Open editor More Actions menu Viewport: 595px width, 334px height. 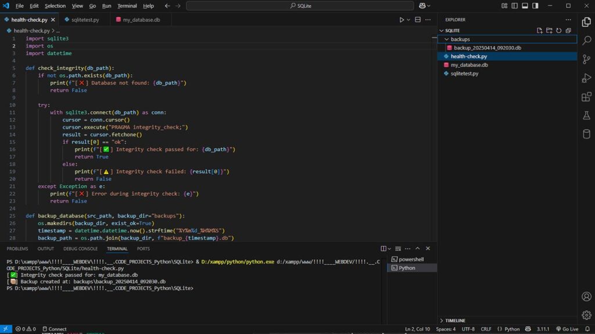pos(428,20)
